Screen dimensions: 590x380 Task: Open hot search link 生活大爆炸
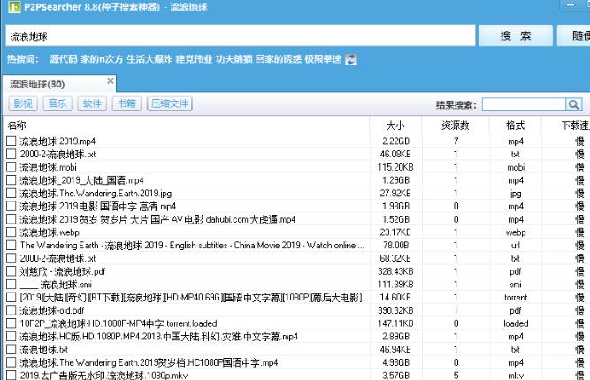(x=149, y=59)
